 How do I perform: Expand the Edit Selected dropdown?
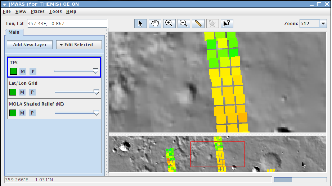tap(79, 45)
